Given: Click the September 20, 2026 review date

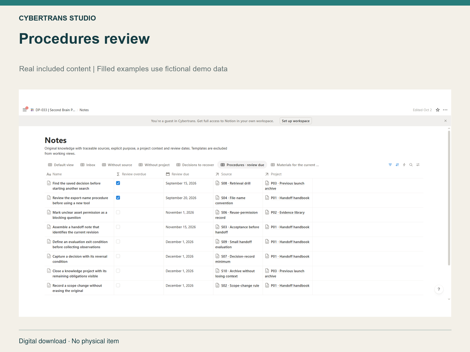Looking at the screenshot, I should pyautogui.click(x=181, y=198).
